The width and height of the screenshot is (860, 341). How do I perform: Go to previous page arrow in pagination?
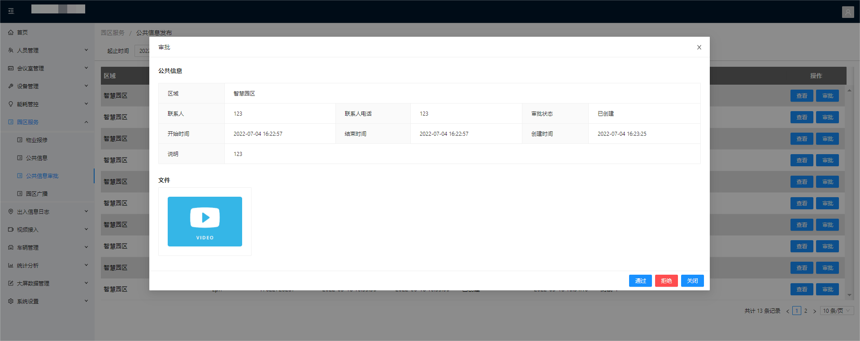pos(788,311)
